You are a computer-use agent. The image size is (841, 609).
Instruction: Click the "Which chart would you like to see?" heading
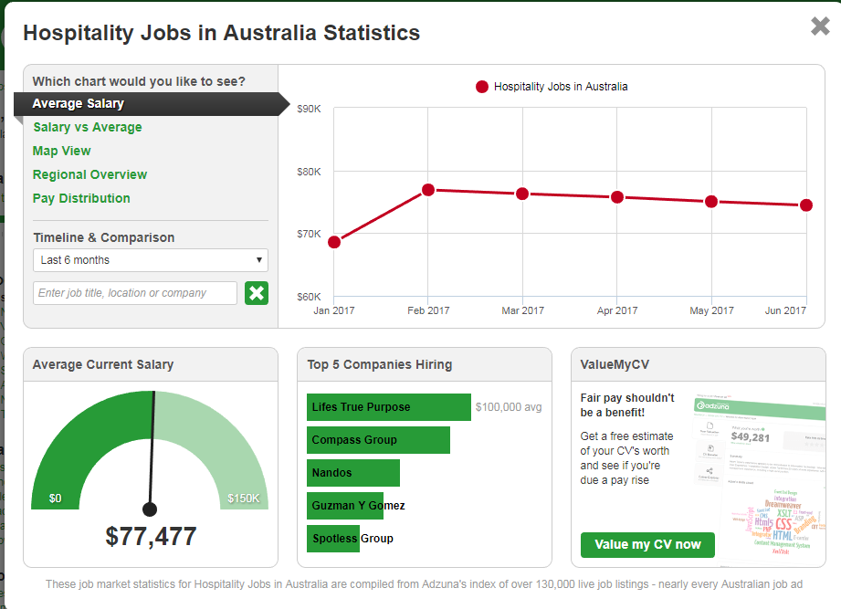coord(139,81)
